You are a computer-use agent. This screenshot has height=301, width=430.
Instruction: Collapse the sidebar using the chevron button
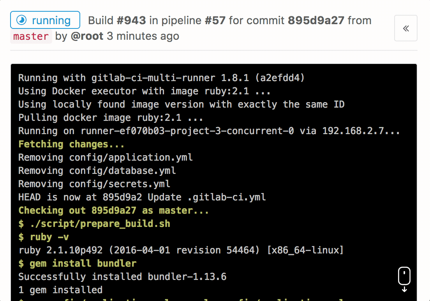[x=405, y=28]
